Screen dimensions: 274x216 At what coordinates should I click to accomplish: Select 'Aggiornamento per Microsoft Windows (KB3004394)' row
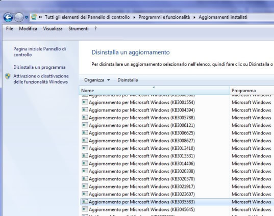177,110
